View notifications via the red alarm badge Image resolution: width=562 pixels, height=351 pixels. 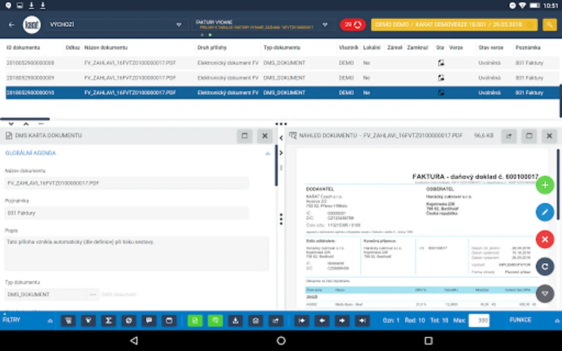click(352, 24)
